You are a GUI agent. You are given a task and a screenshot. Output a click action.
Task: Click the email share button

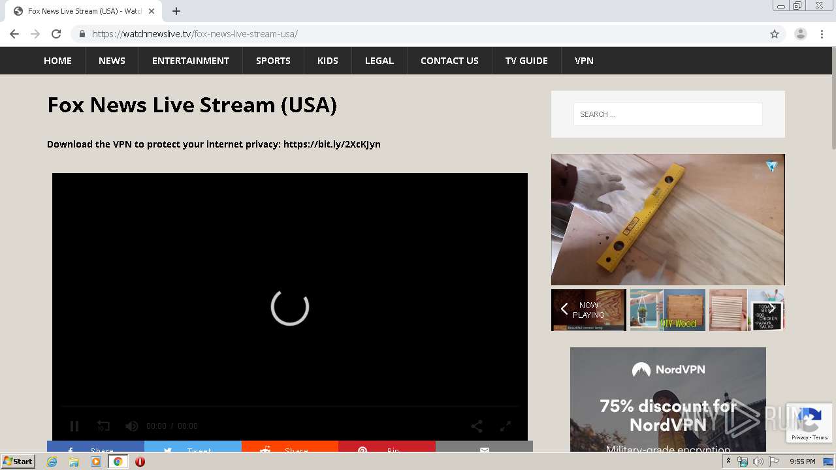coord(484,446)
